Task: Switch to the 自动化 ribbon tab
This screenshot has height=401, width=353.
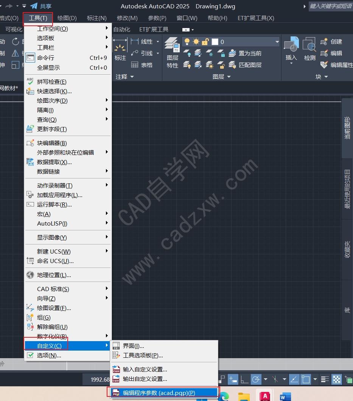Action: coord(122,30)
